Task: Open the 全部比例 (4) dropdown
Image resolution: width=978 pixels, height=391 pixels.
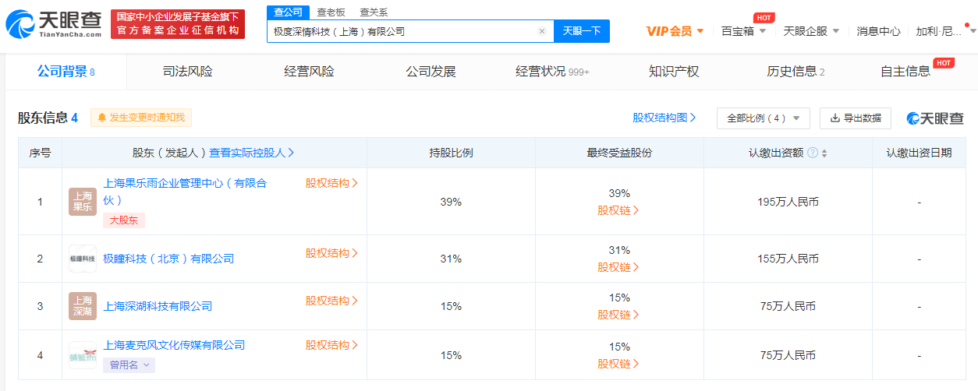Action: pos(764,118)
